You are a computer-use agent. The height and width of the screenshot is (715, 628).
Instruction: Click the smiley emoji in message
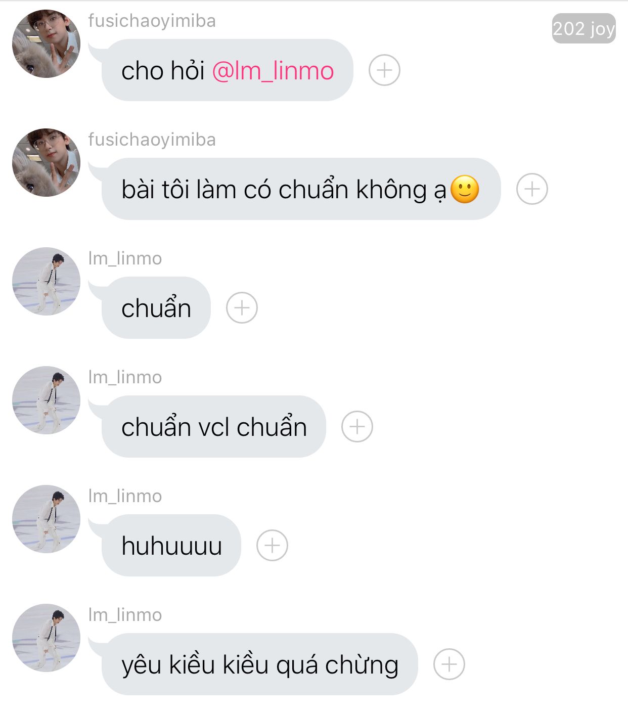coord(464,190)
